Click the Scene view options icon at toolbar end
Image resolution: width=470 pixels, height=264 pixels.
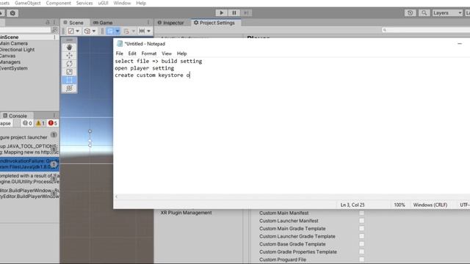click(142, 31)
